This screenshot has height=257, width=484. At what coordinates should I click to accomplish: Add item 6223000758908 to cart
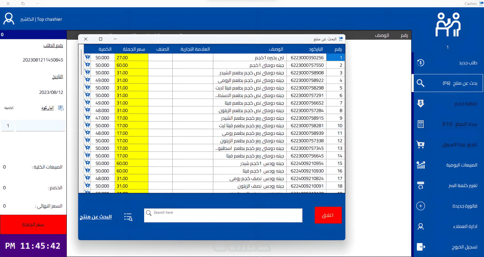87,72
